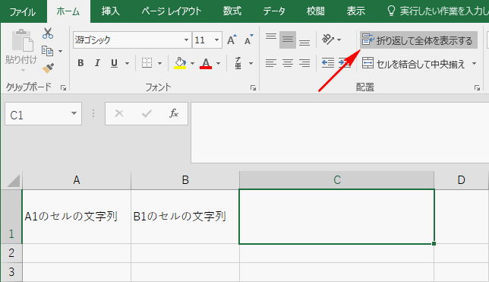Screen dimensions: 489x282
Task: Open the font size dropdown
Action: tap(216, 40)
